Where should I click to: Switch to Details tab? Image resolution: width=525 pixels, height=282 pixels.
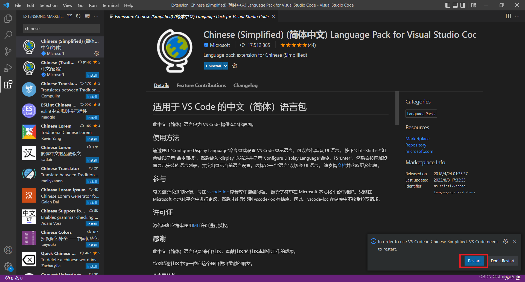click(x=162, y=85)
